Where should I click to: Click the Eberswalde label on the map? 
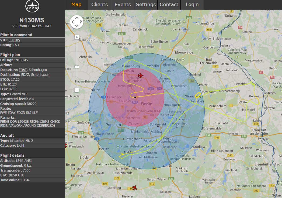[184, 52]
